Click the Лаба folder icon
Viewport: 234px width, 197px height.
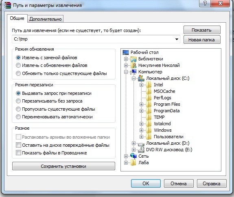133,163
